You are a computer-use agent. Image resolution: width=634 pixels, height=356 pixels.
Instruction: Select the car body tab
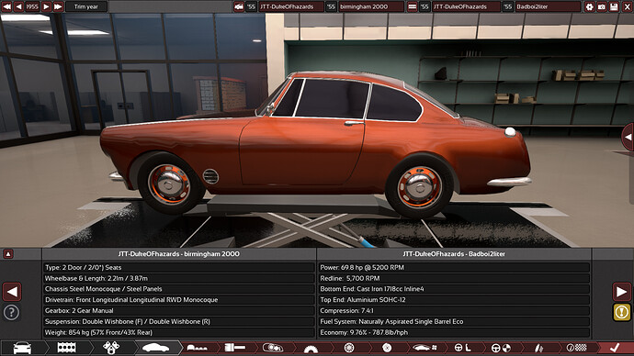156,348
